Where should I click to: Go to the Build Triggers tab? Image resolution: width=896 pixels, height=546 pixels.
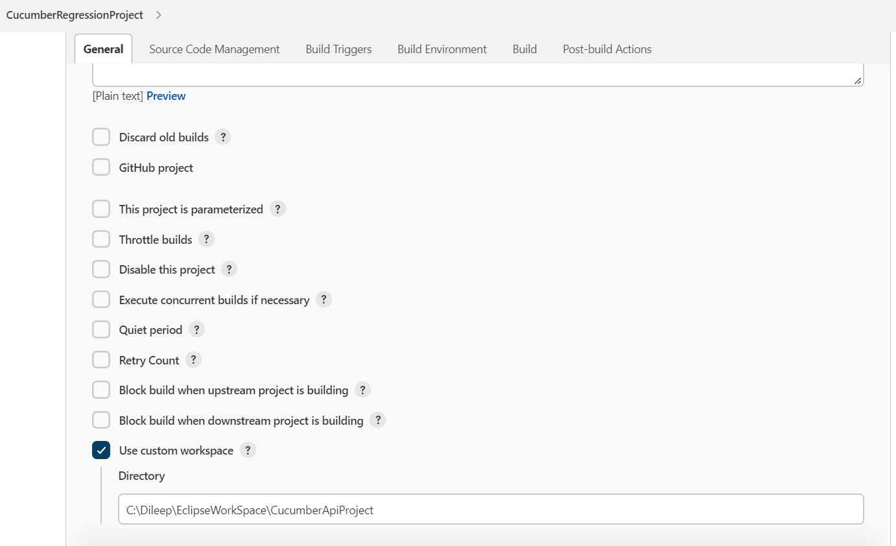(338, 49)
